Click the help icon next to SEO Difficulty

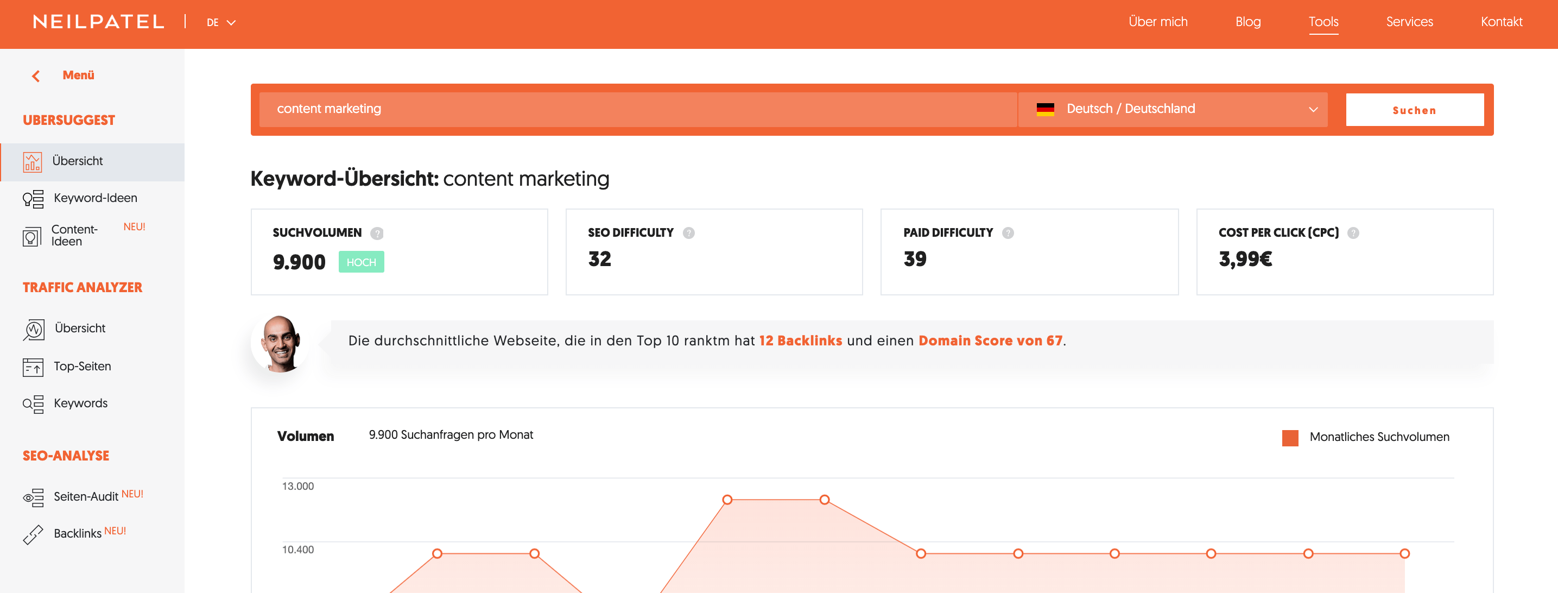click(689, 233)
